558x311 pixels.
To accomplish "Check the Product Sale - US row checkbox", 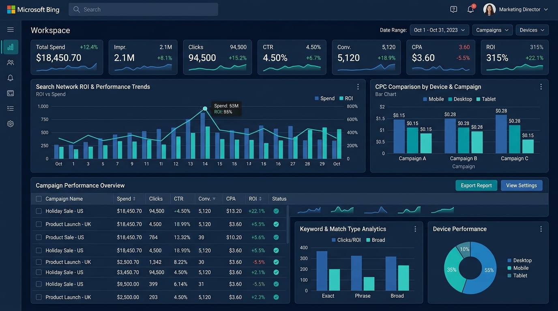I will tap(39, 237).
